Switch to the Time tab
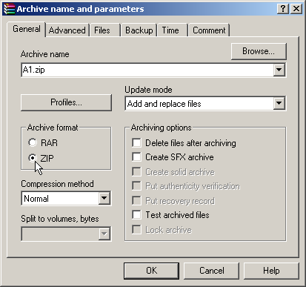306x287 pixels. 170,30
